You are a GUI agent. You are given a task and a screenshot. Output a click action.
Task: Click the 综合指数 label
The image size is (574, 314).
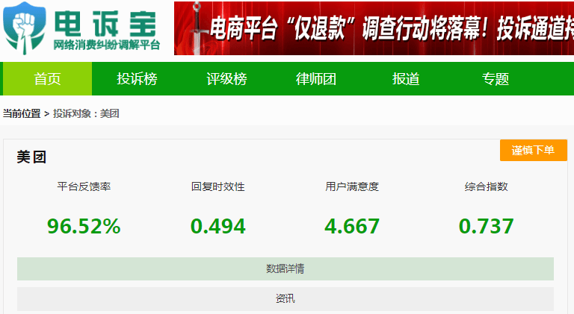tap(486, 186)
